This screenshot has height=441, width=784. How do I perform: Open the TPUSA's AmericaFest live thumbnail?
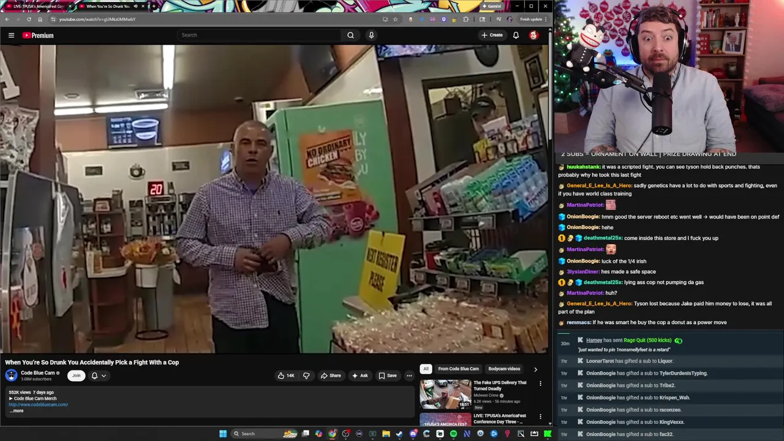pos(445,420)
